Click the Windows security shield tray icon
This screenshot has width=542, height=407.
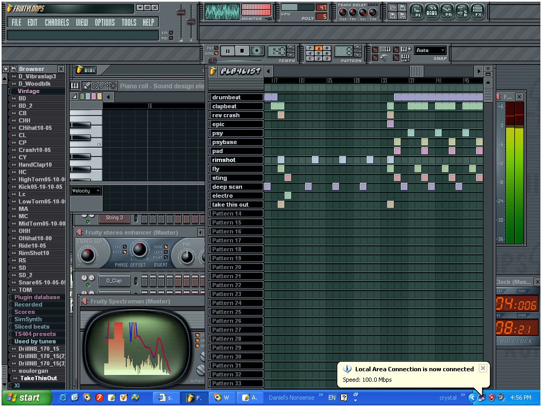click(x=491, y=398)
